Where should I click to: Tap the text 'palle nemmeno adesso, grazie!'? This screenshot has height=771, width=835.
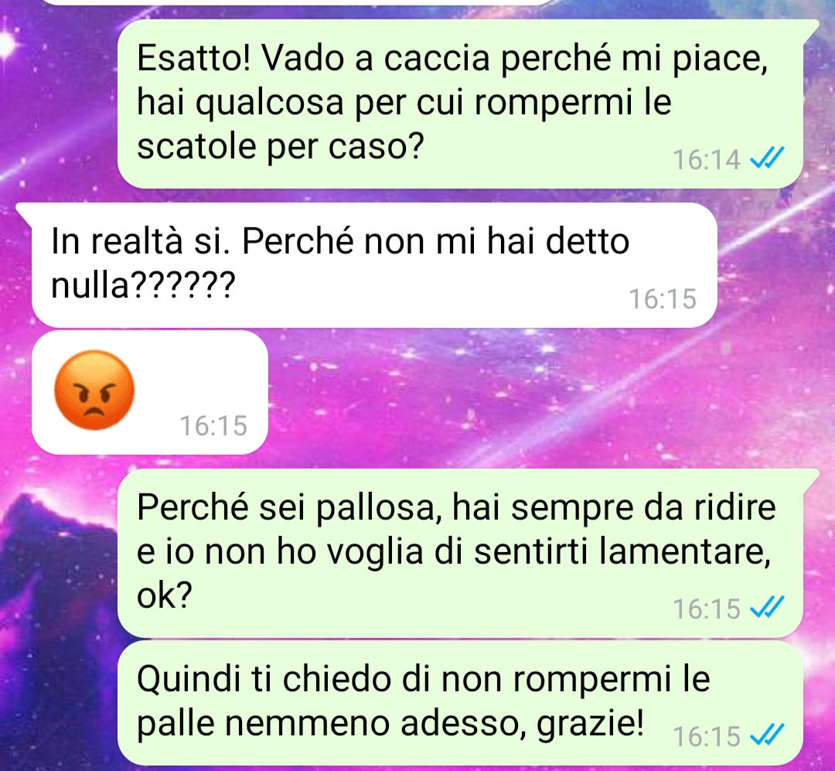click(x=390, y=724)
